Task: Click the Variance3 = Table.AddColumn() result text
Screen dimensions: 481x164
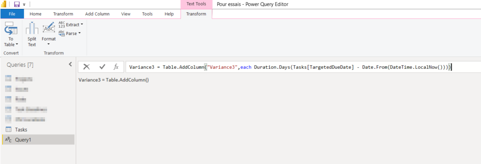Action: pos(114,80)
